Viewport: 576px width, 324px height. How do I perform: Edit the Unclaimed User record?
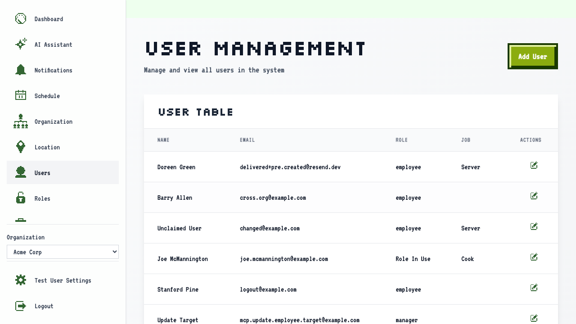tap(534, 227)
